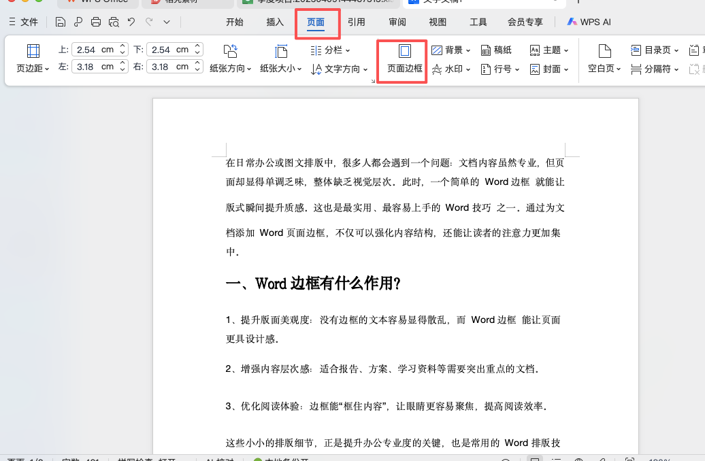The height and width of the screenshot is (461, 705).
Task: Click the top margin 上 value field
Action: tap(95, 50)
